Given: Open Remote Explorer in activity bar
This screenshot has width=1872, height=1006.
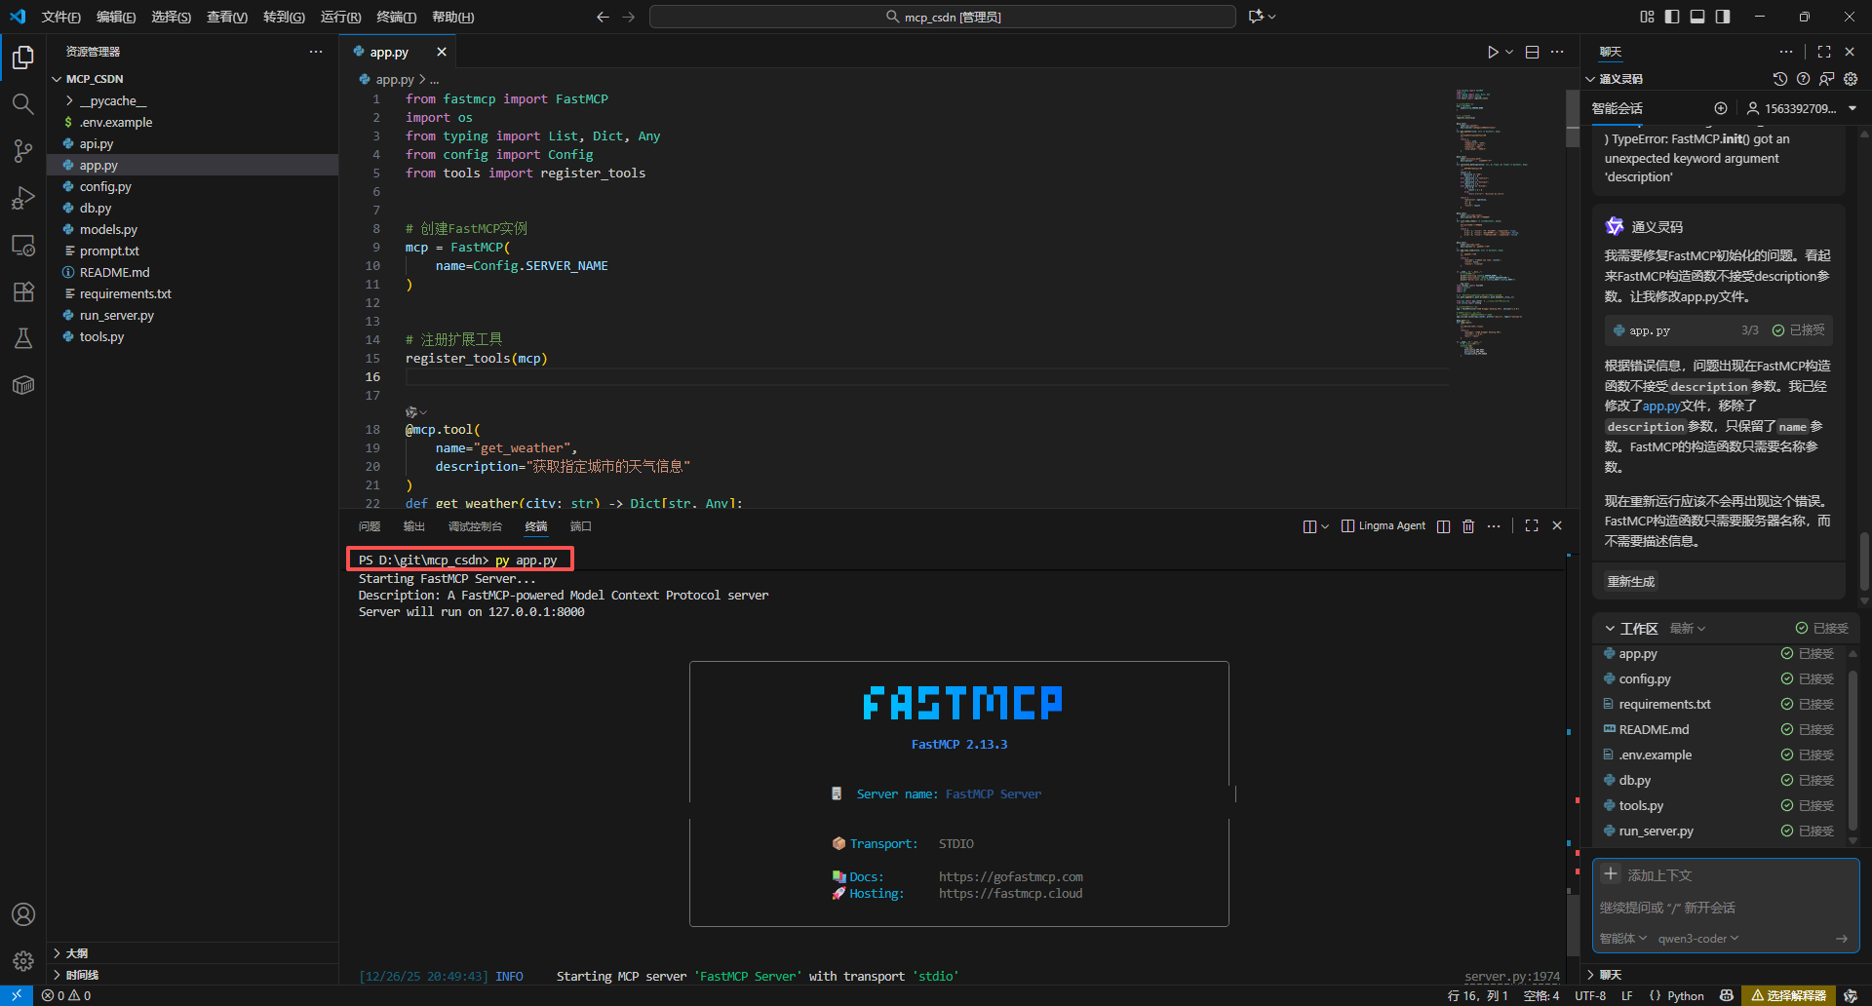Looking at the screenshot, I should click(23, 245).
